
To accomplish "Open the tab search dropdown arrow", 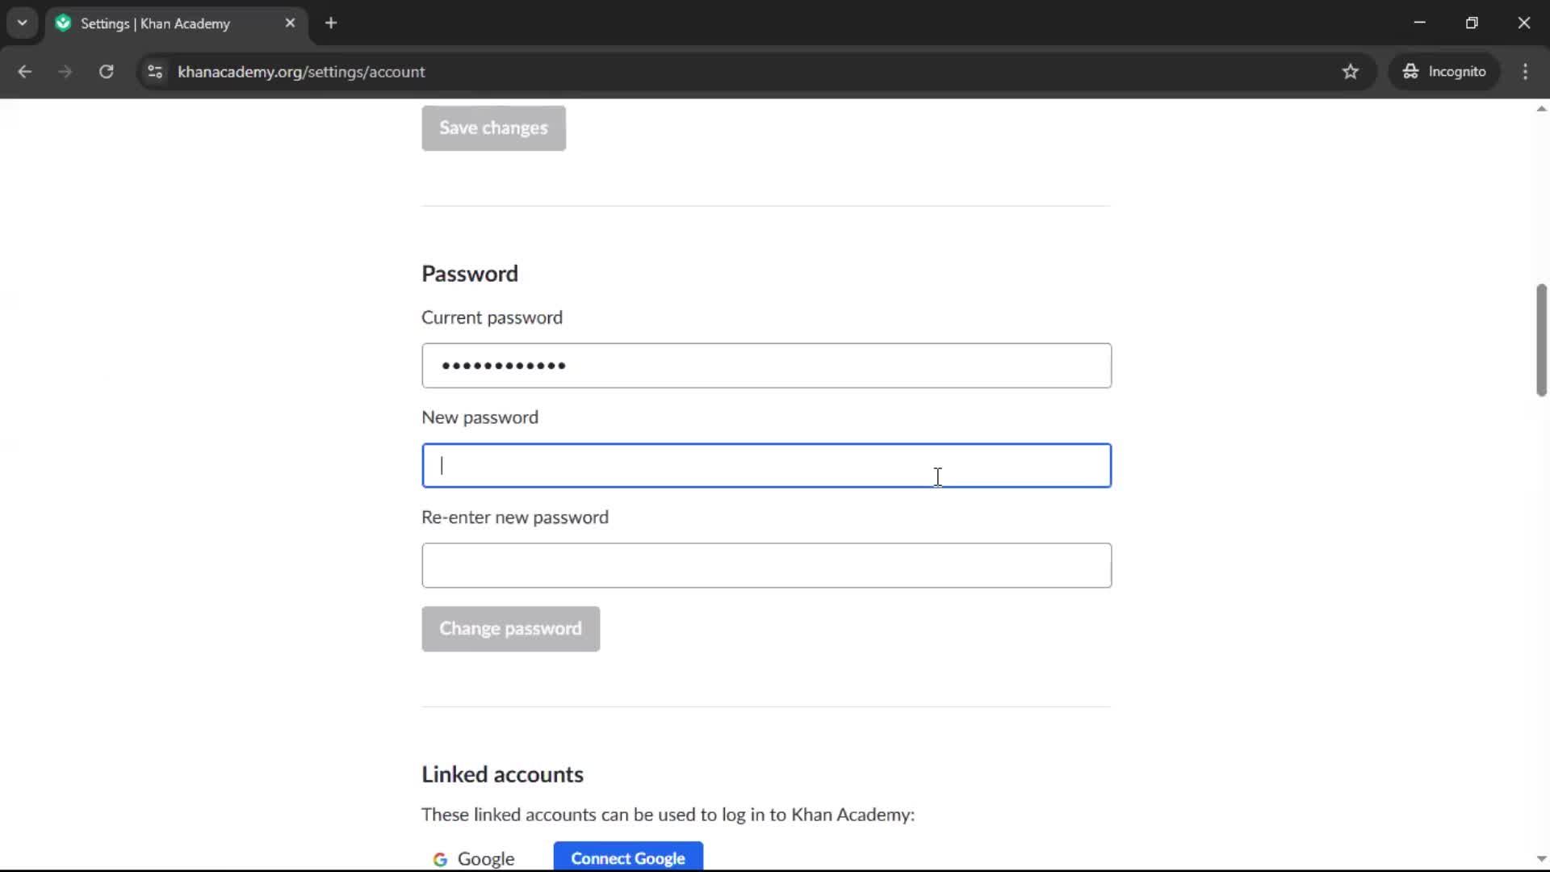I will (x=23, y=23).
